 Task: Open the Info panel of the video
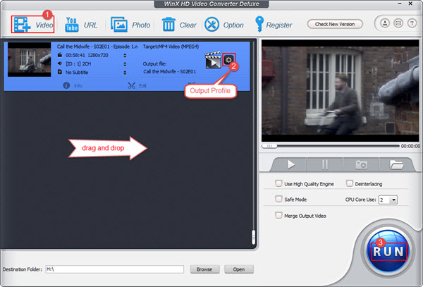73,85
